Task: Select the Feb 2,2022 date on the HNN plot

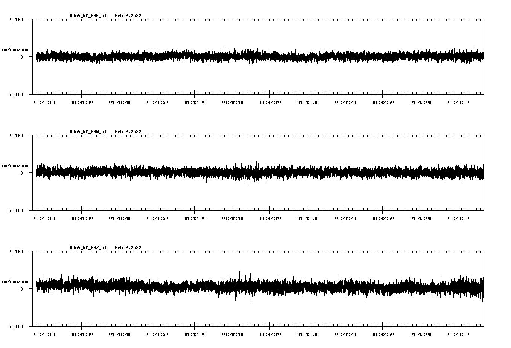Action: (x=128, y=132)
